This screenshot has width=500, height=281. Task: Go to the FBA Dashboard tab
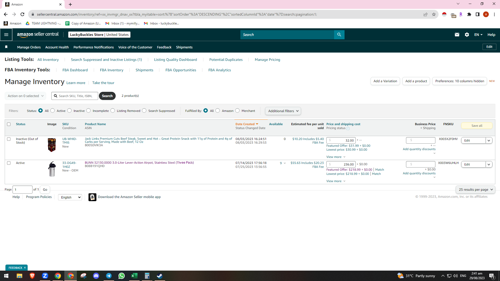pyautogui.click(x=75, y=70)
